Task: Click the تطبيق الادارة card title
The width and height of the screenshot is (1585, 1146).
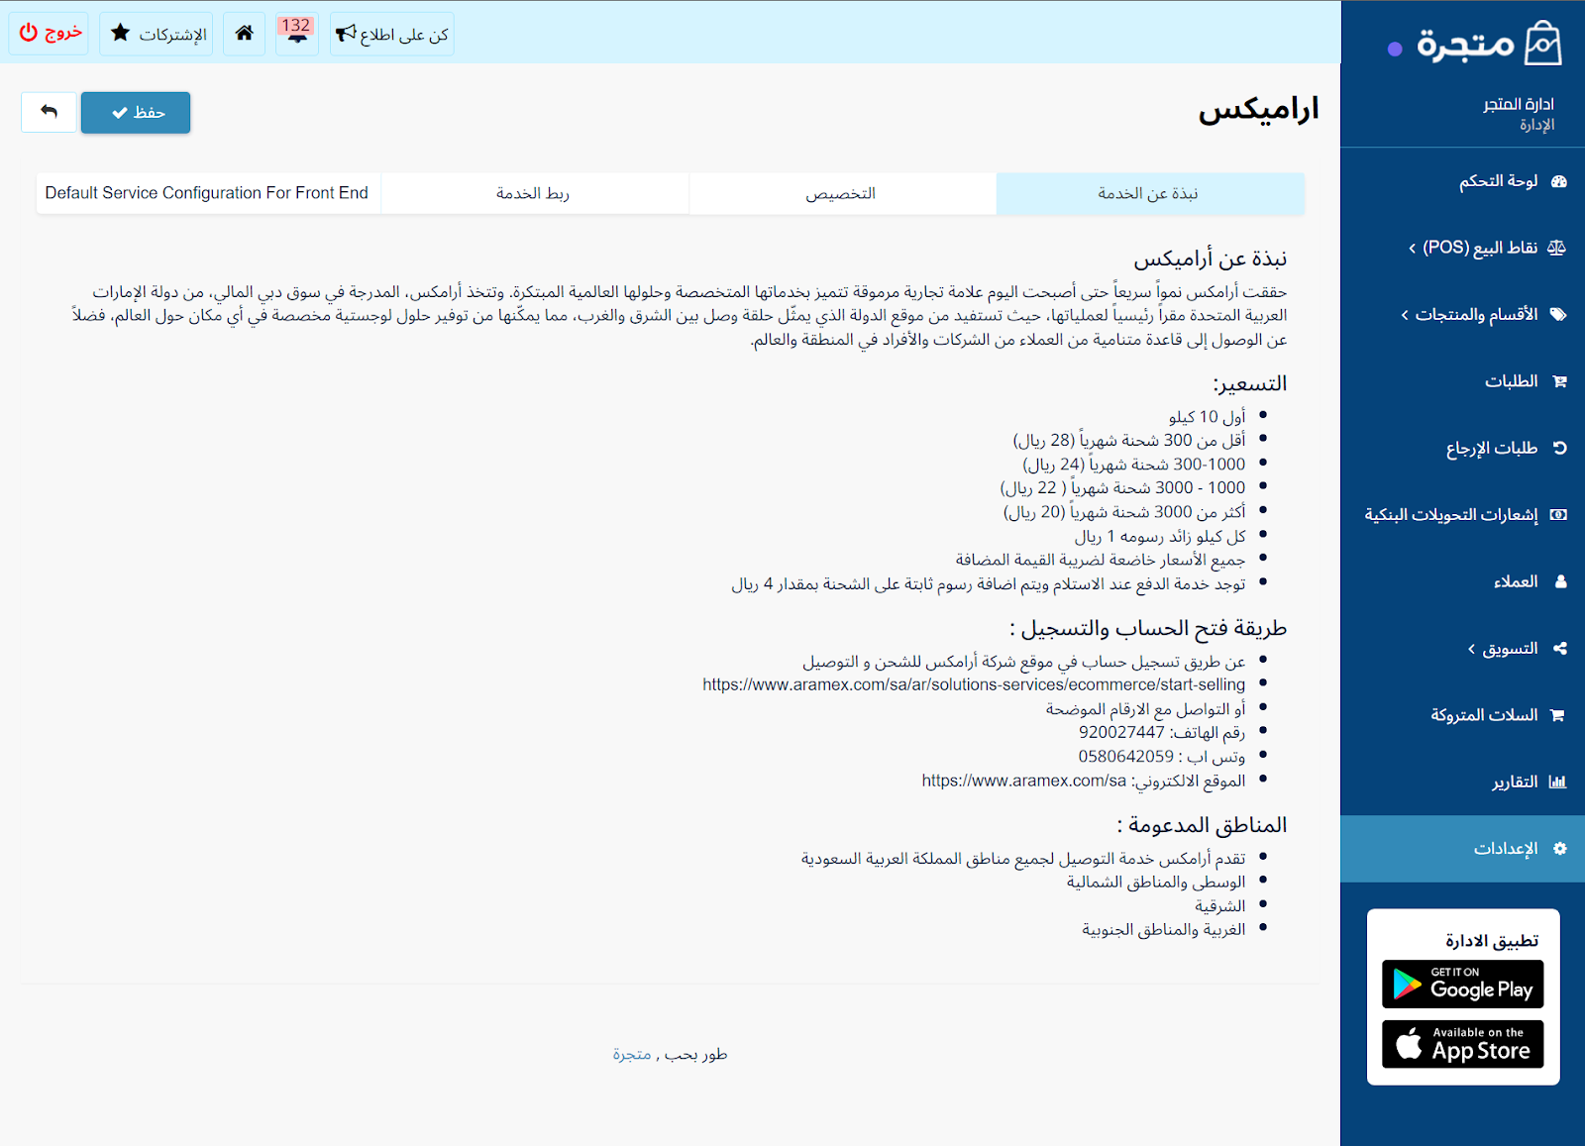Action: (x=1492, y=941)
